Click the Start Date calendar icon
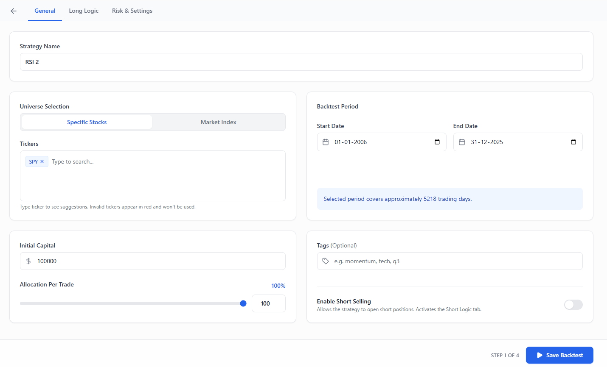The width and height of the screenshot is (607, 367). (x=326, y=142)
